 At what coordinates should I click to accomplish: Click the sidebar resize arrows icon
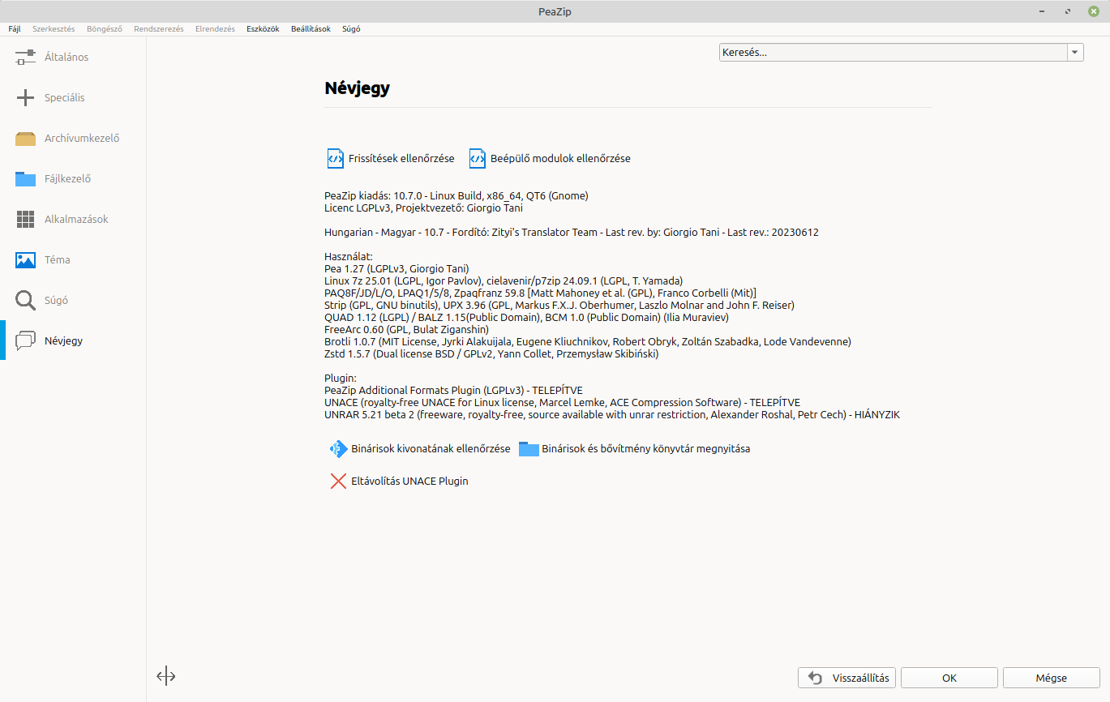pyautogui.click(x=165, y=676)
